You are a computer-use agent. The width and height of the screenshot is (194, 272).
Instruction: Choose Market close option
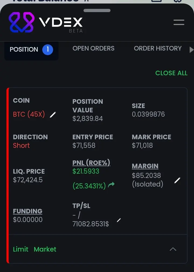45,249
